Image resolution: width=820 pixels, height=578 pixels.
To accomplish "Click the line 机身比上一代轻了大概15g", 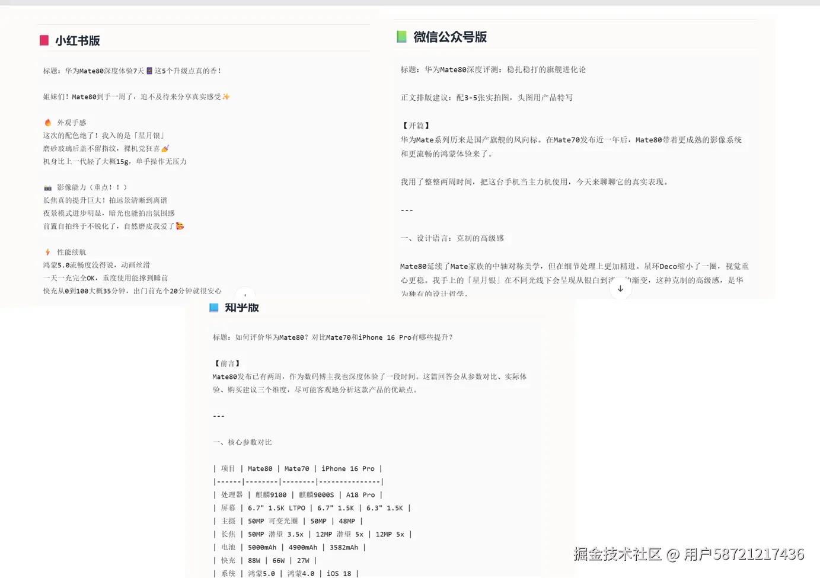I will 115,161.
